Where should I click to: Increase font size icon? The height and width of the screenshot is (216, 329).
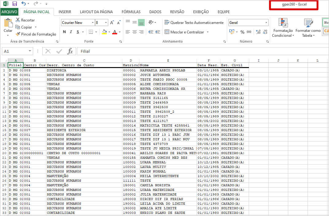pos(112,22)
